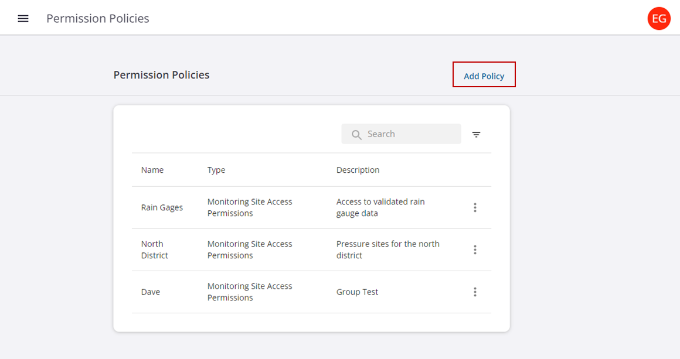Sort by the Description column header
This screenshot has height=359, width=680.
[358, 170]
